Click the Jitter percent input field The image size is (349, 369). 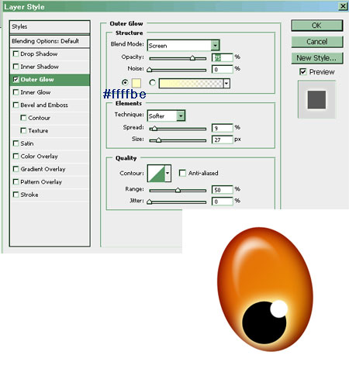click(x=223, y=202)
